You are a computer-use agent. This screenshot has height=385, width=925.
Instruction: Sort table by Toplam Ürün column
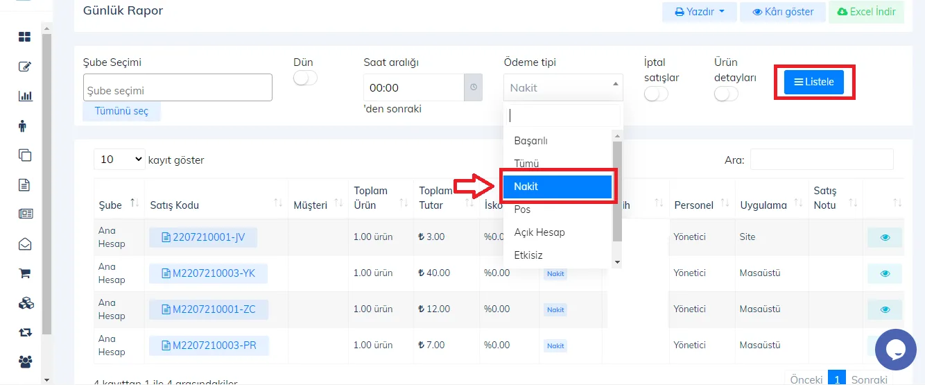click(381, 198)
